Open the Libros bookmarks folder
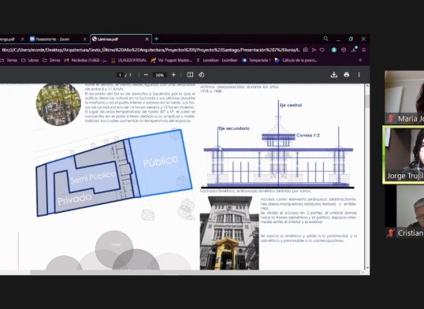The width and height of the screenshot is (424, 309). click(30, 61)
